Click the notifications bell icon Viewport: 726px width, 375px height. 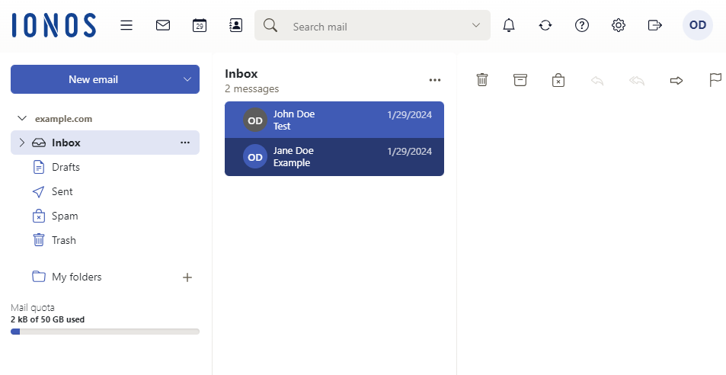[509, 25]
